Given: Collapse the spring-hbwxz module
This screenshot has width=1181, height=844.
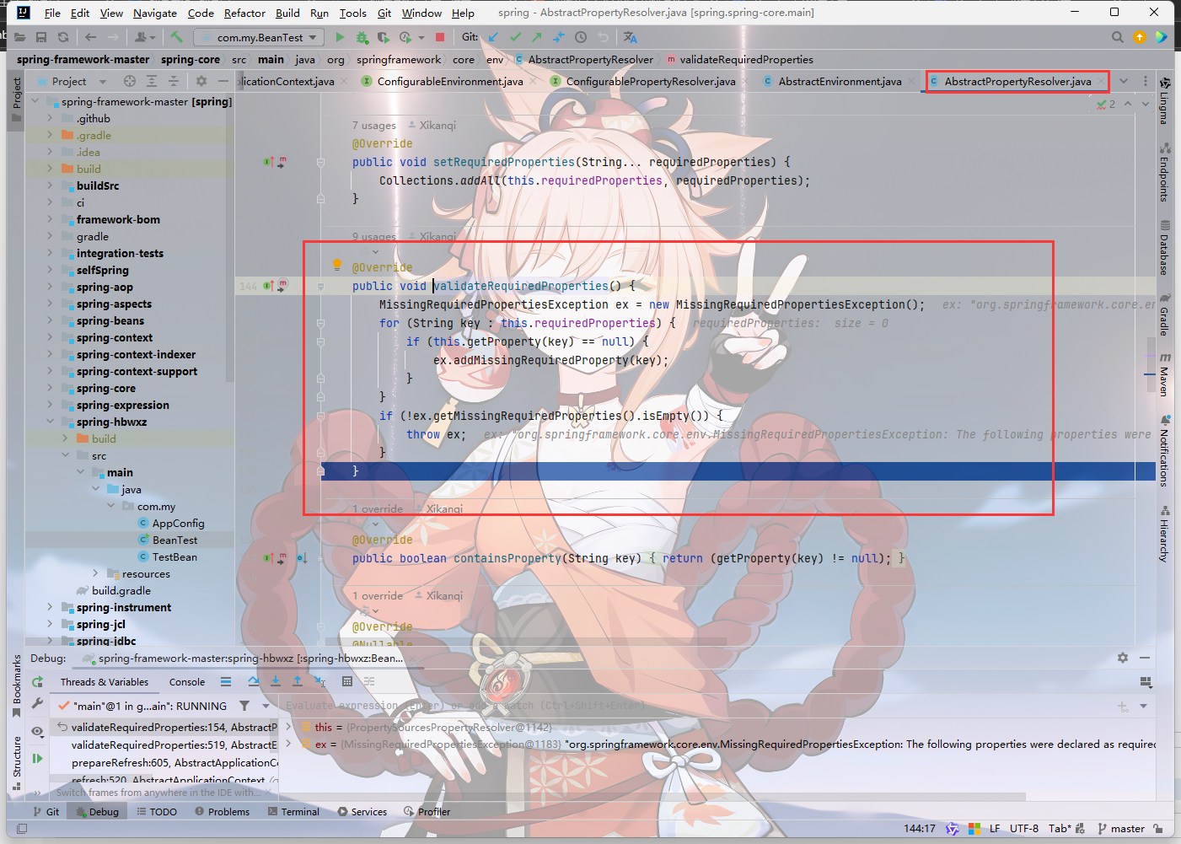Looking at the screenshot, I should tap(50, 422).
